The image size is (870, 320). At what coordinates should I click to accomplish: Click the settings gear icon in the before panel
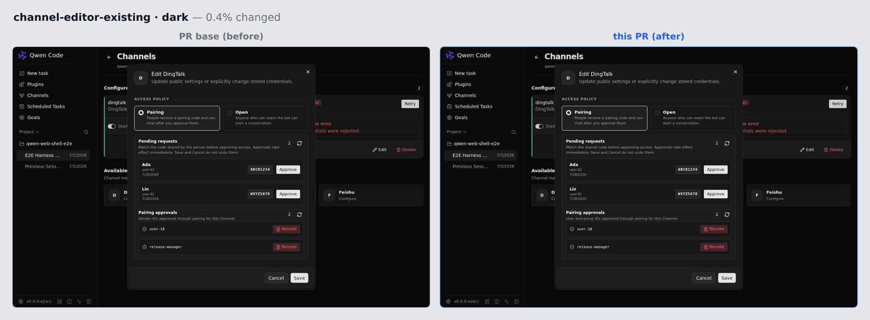tap(21, 301)
